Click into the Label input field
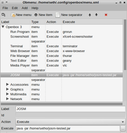The image size is (127, 133). tap(71, 109)
